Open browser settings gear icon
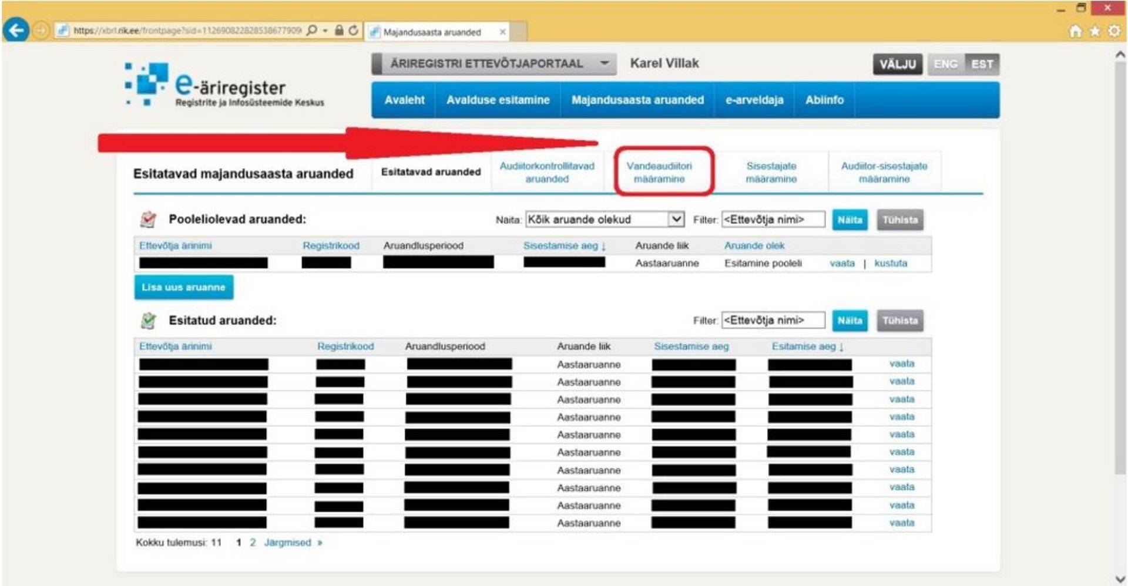The height and width of the screenshot is (586, 1128). pos(1114,31)
